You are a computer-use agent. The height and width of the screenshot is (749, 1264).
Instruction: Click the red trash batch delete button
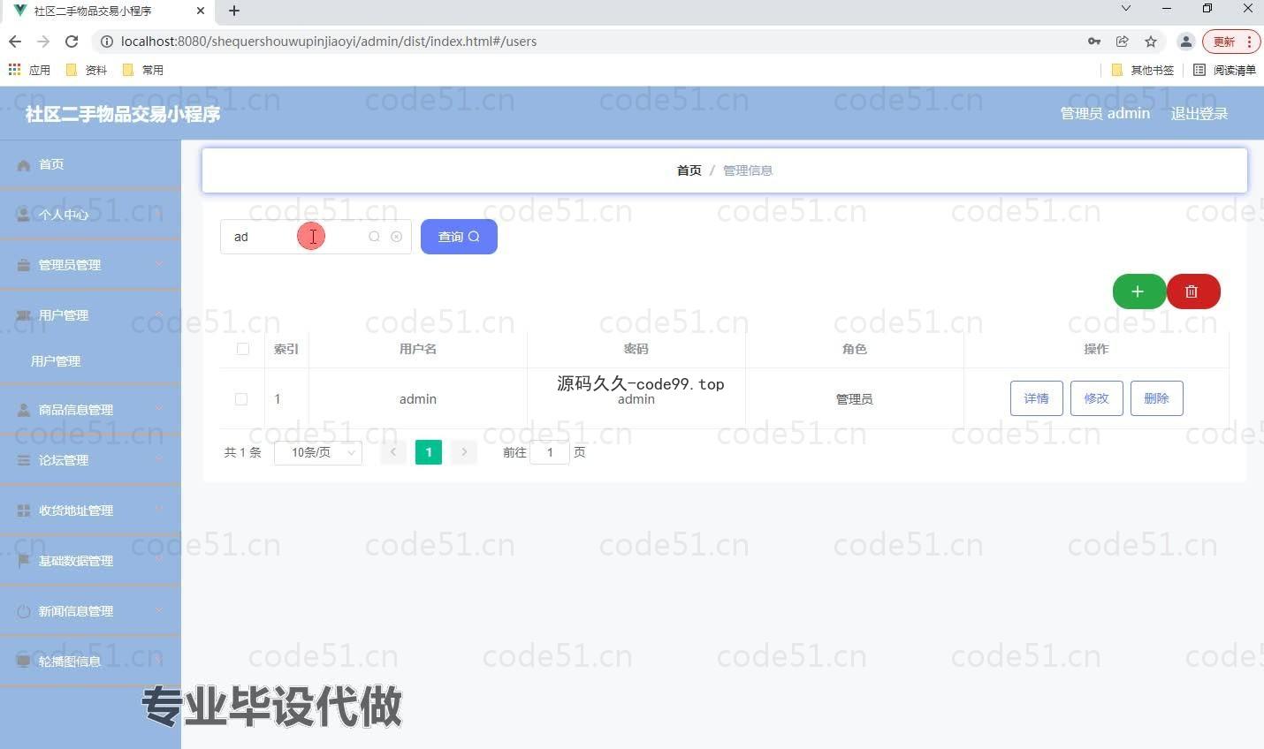click(x=1192, y=291)
